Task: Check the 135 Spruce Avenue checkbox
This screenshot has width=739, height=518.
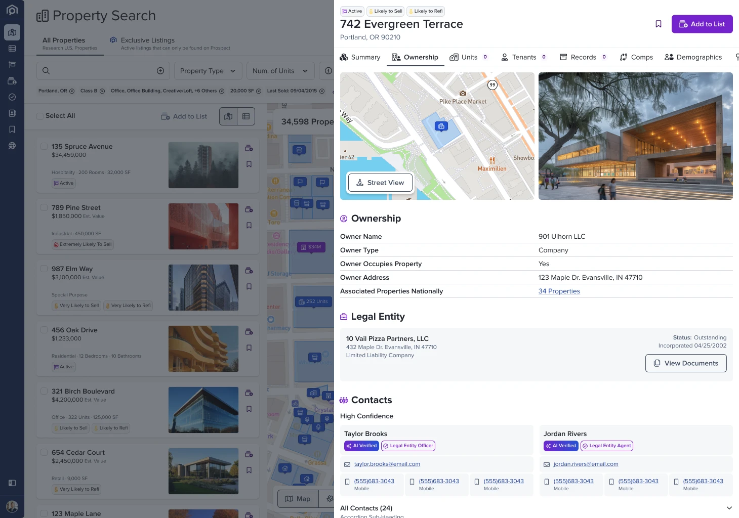Action: coord(44,146)
